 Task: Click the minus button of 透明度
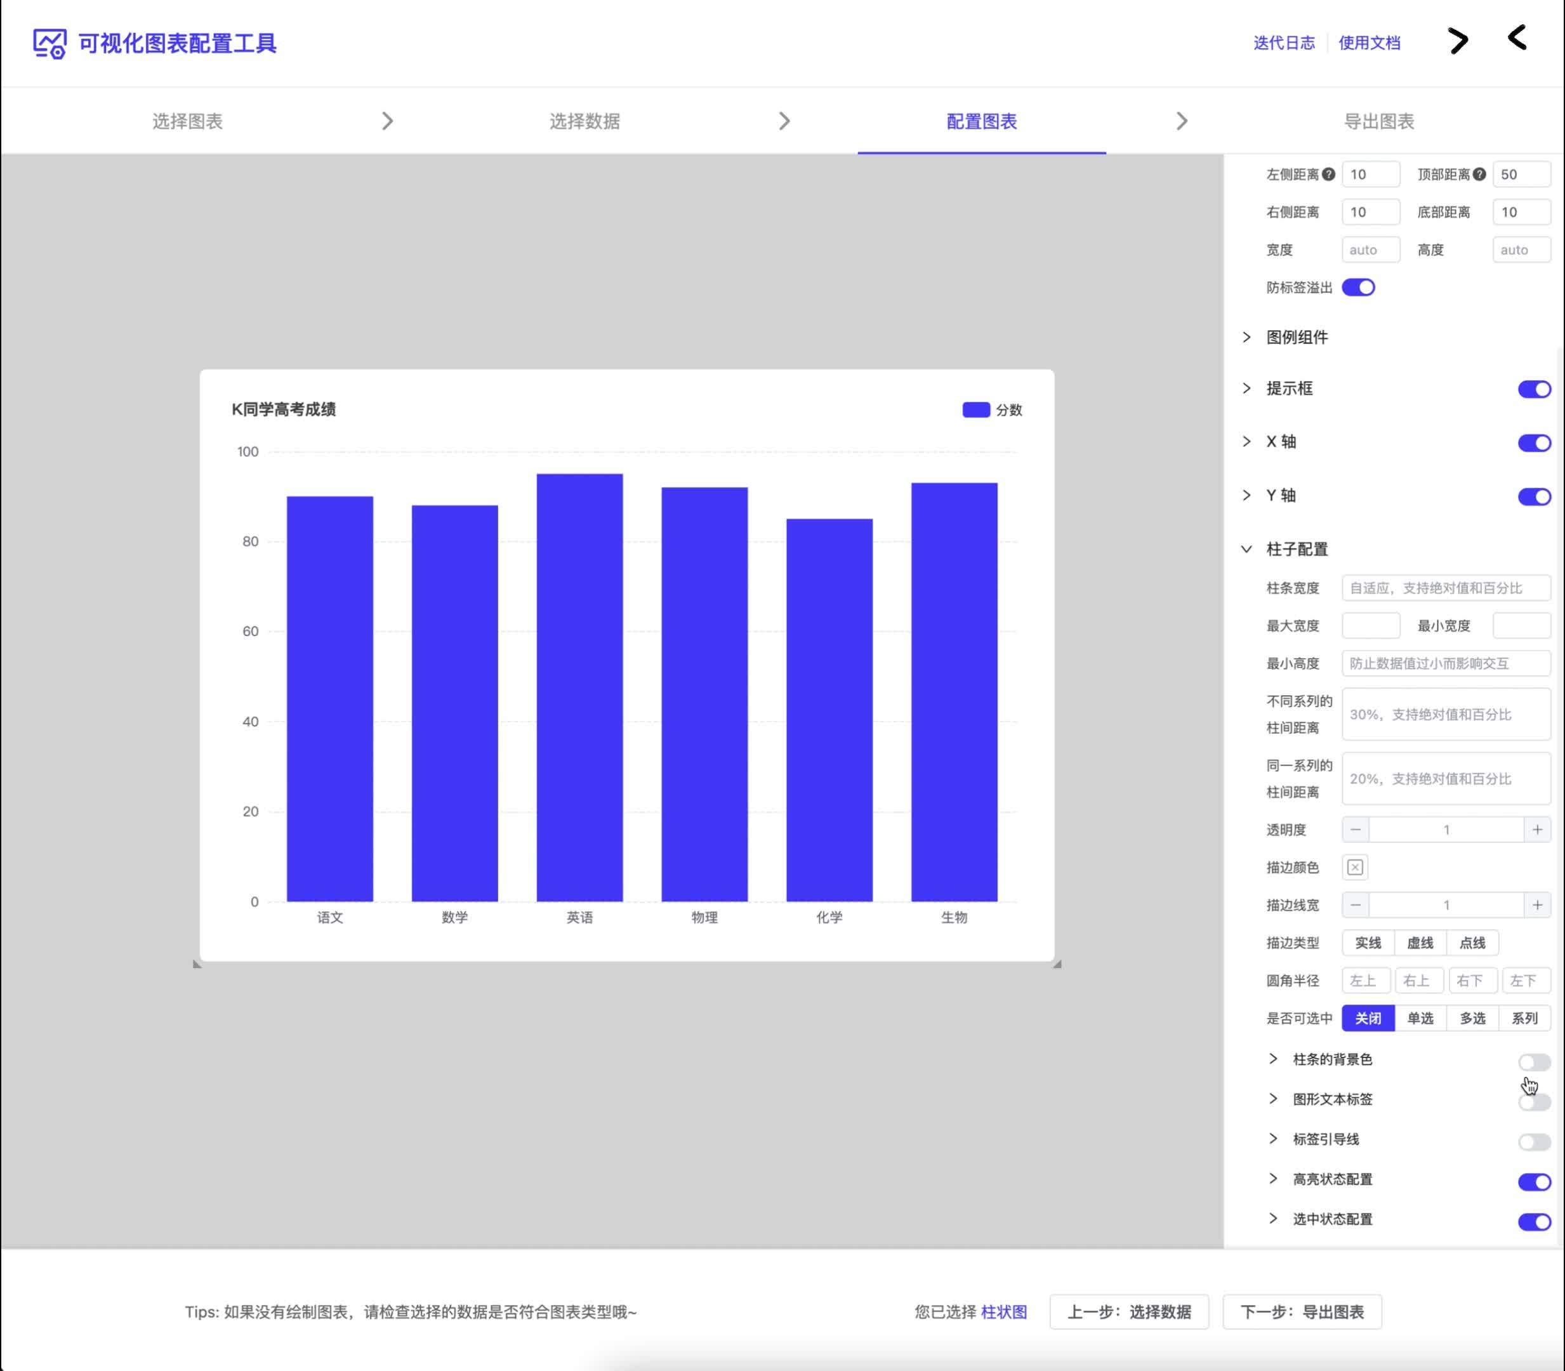[x=1356, y=830]
